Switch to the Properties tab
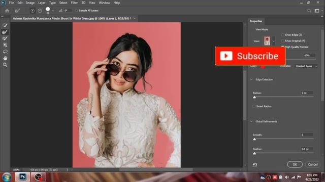The width and height of the screenshot is (325, 182). (256, 21)
